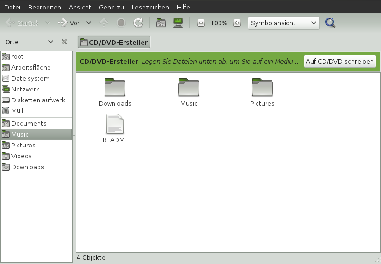Screen dimensions: 381x264
Task: Close the Orte side pane
Action: pyautogui.click(x=64, y=42)
